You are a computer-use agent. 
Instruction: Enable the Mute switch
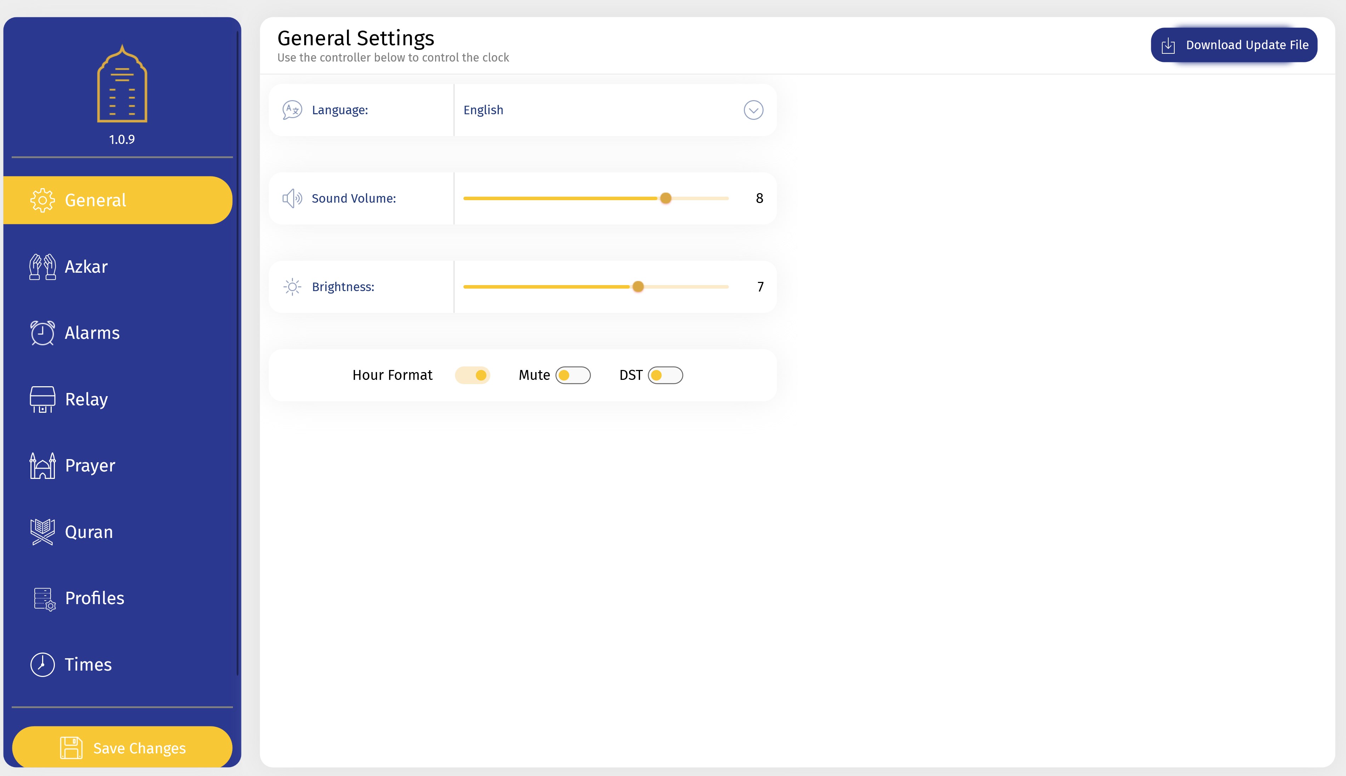573,375
